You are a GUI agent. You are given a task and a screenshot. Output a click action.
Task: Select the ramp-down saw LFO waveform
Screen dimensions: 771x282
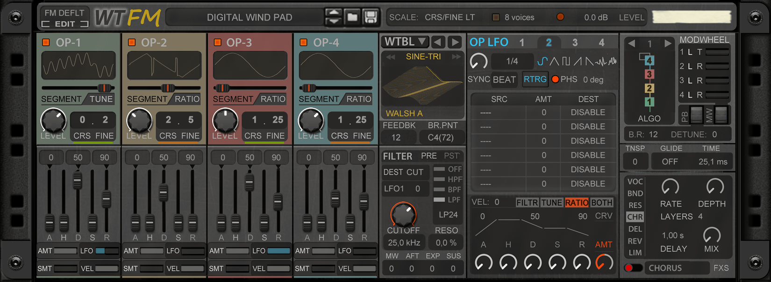coord(589,61)
